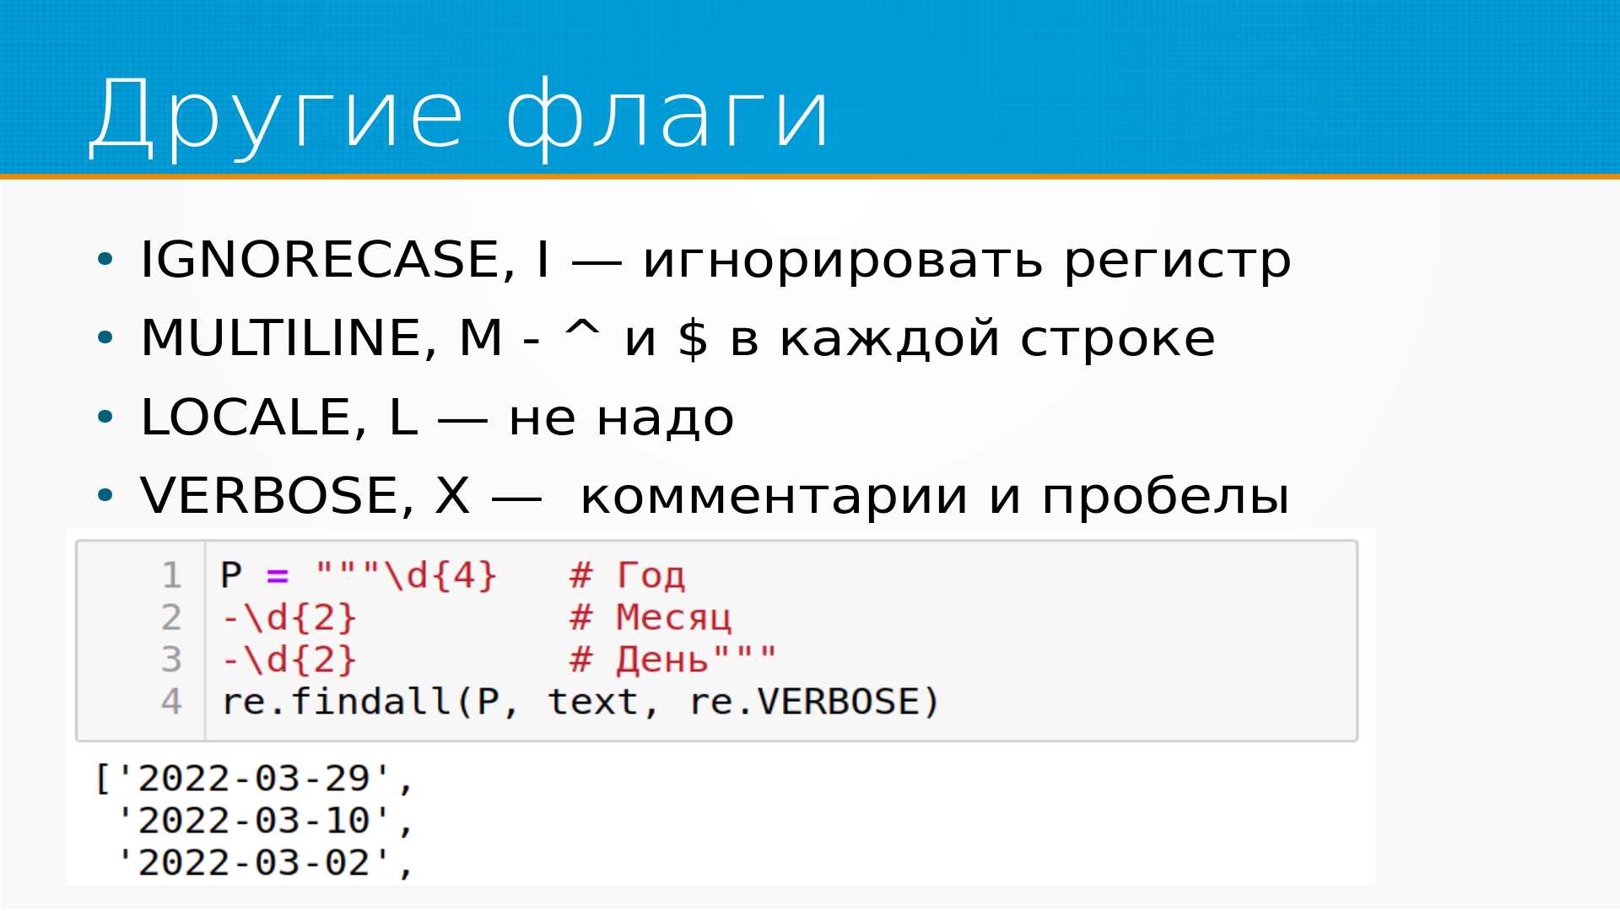Click line number 1 in code cell
The image size is (1620, 911).
pyautogui.click(x=171, y=576)
